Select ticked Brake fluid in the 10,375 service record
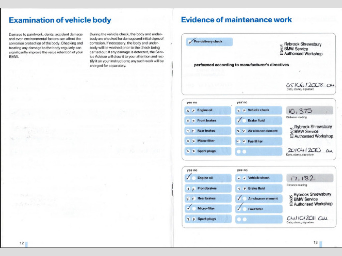Image resolution: width=342 pixels, height=256 pixels. point(240,120)
